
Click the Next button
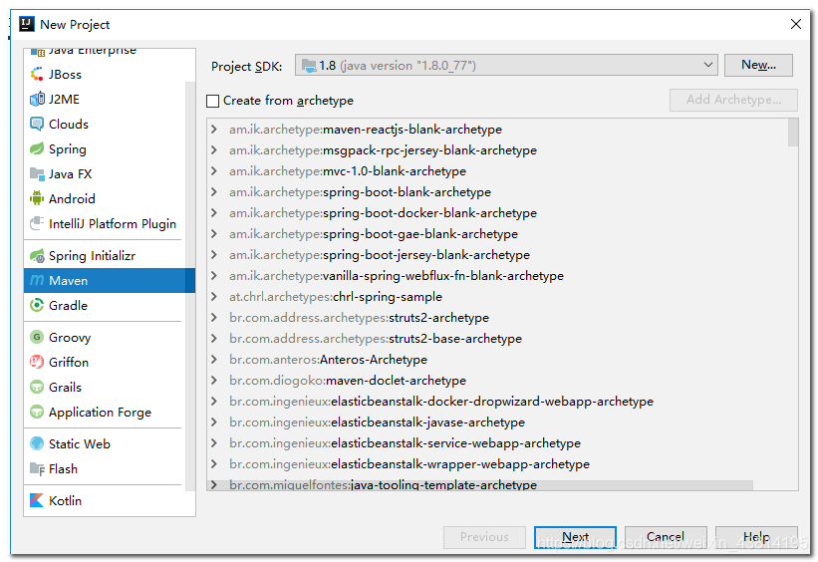(x=576, y=537)
